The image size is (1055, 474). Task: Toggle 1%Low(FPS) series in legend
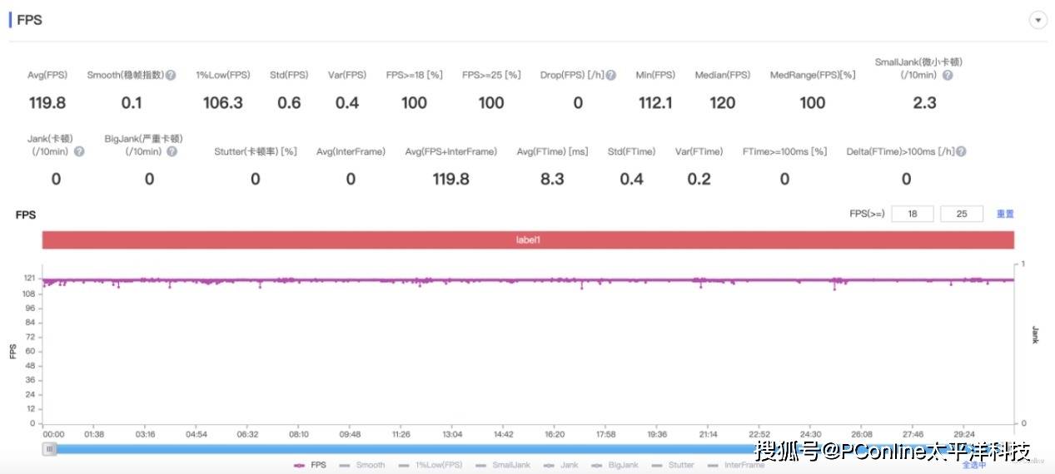430,465
